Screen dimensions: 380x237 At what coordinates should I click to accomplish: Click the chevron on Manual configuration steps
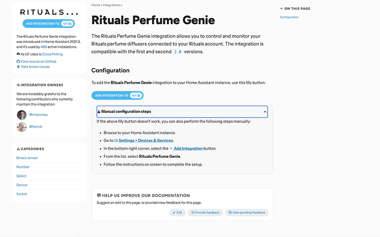(264, 112)
